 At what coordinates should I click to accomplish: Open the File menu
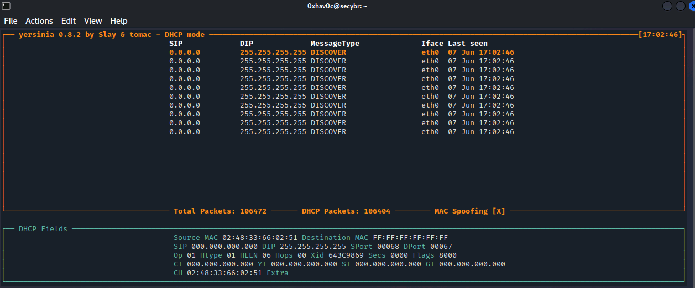(11, 21)
